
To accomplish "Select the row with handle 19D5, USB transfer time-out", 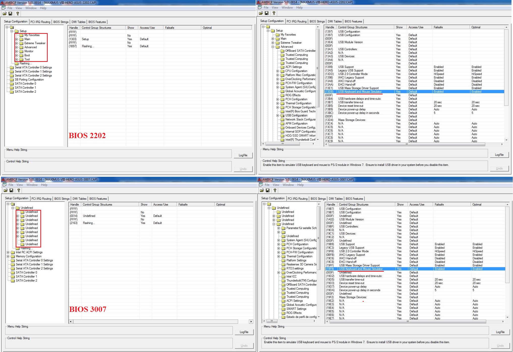I will [x=352, y=280].
